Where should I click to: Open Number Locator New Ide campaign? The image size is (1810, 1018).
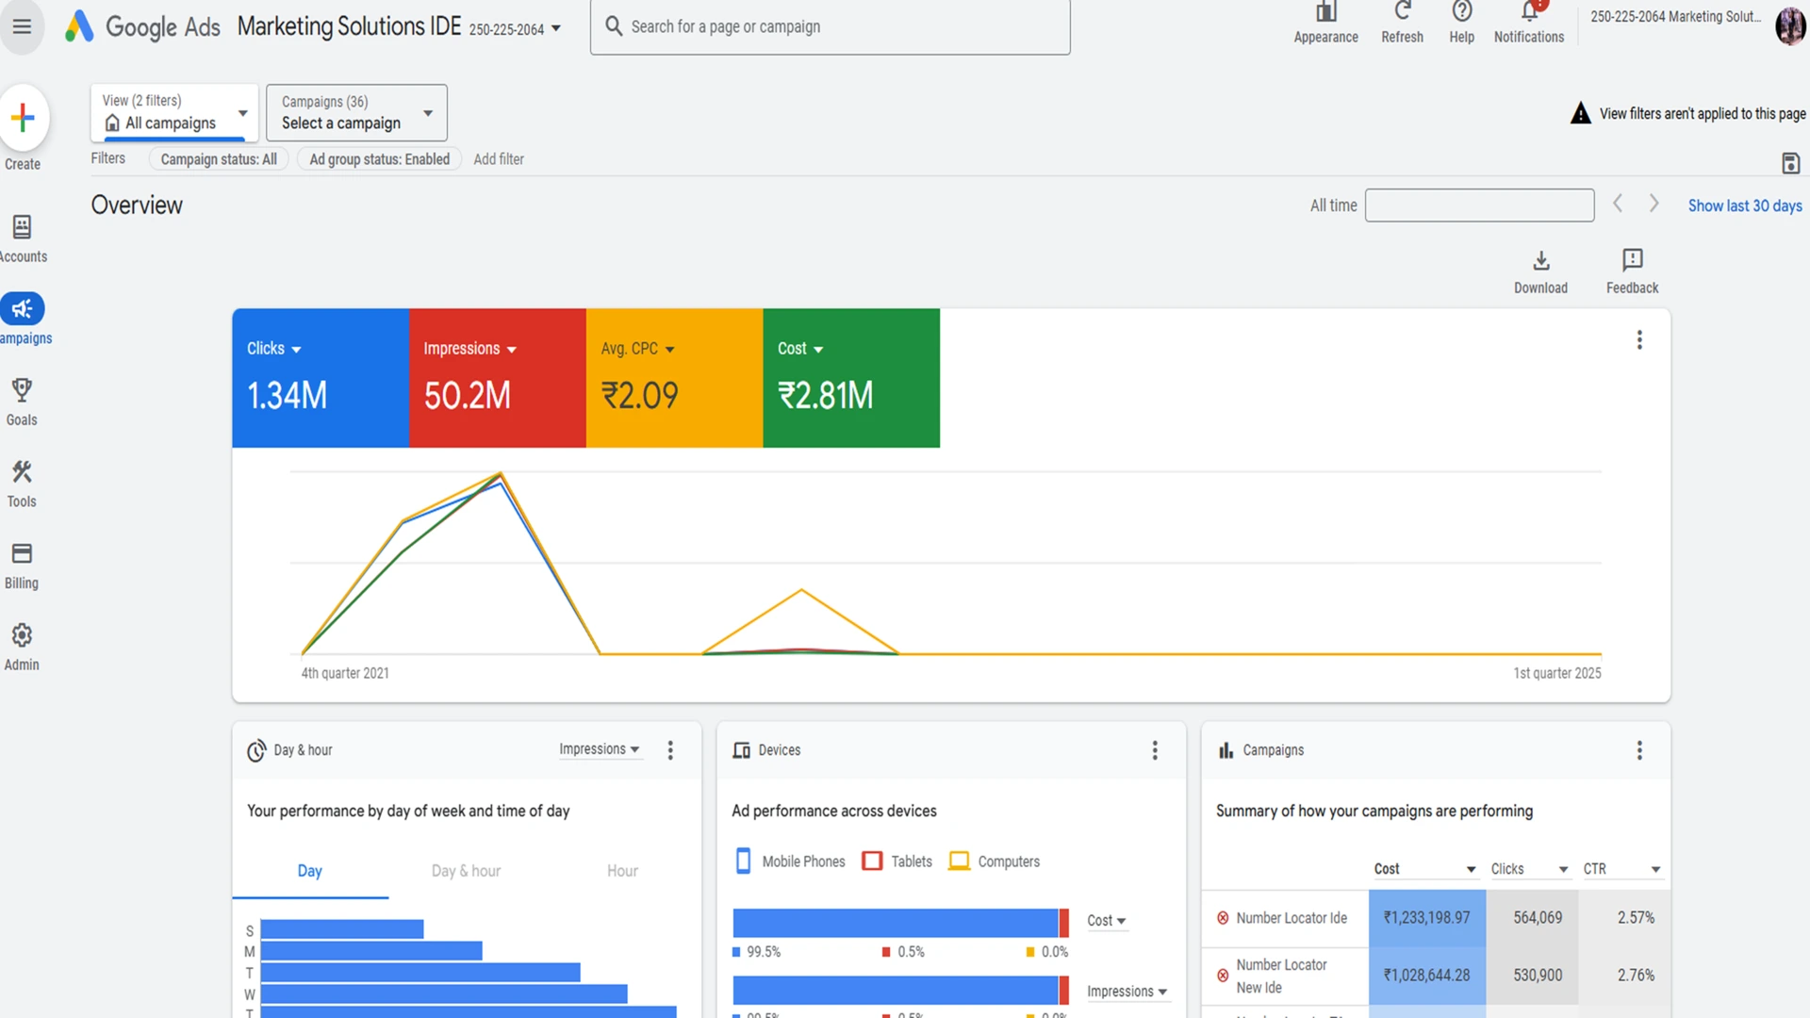(1281, 976)
